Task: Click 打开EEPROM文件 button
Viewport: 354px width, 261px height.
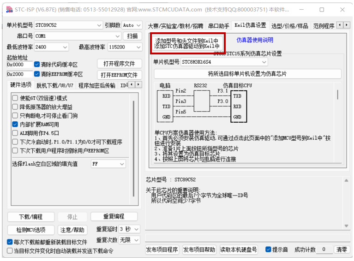Action: coord(120,75)
